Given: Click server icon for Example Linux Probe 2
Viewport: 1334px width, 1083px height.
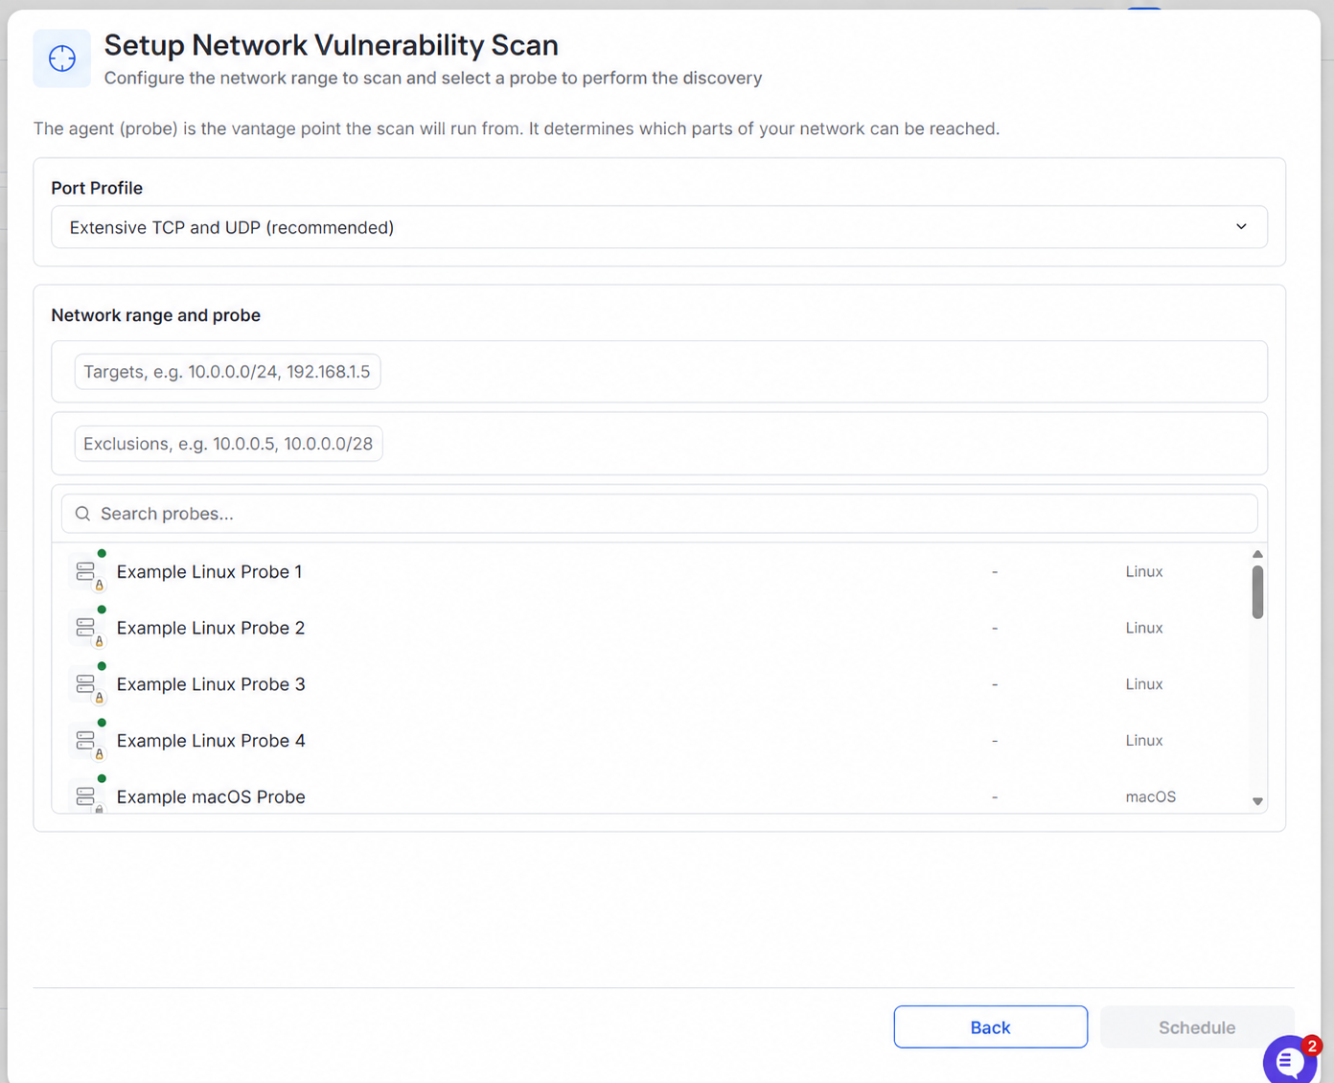Looking at the screenshot, I should pos(85,628).
